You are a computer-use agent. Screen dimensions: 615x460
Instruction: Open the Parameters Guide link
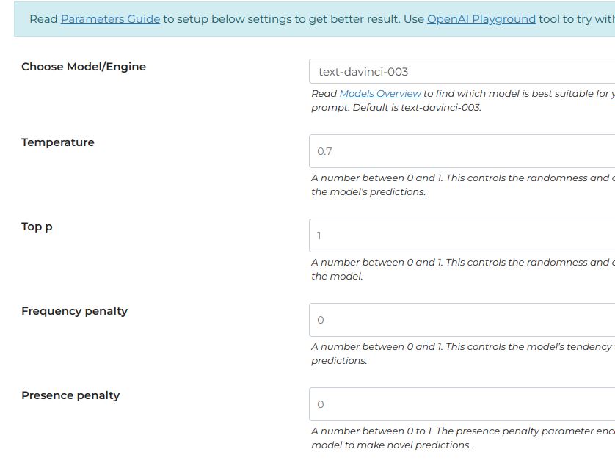pyautogui.click(x=110, y=19)
